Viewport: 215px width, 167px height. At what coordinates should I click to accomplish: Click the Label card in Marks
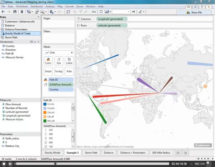pyautogui.click(x=69, y=61)
